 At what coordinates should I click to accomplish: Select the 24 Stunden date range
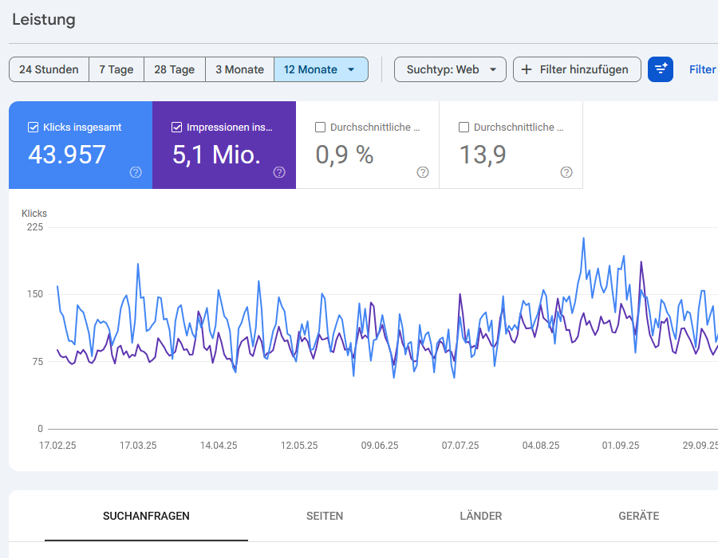click(x=49, y=69)
